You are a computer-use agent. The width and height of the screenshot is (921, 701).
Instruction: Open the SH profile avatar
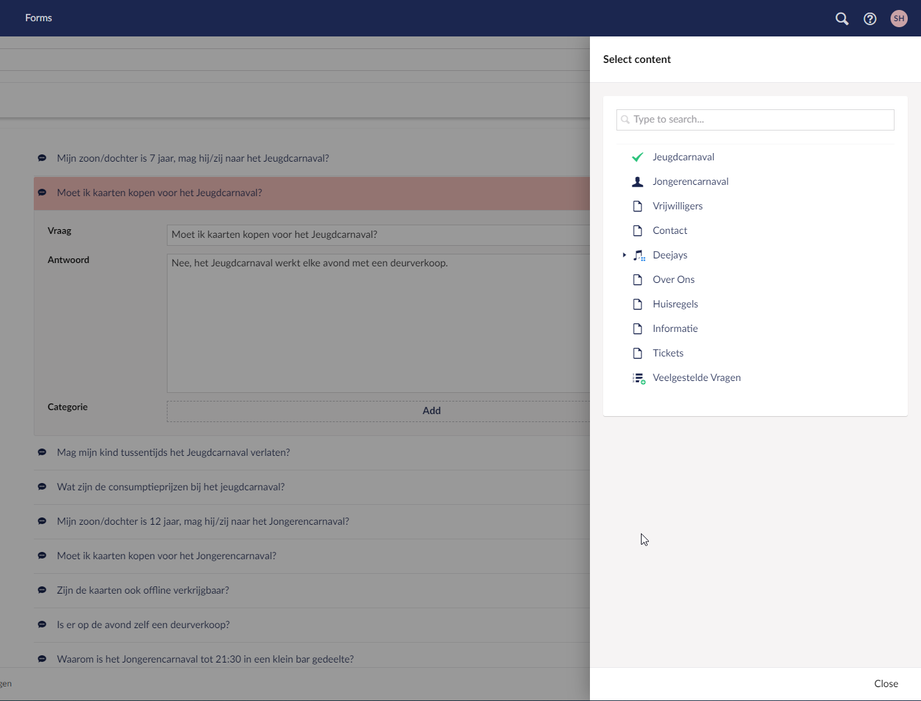[x=898, y=18]
